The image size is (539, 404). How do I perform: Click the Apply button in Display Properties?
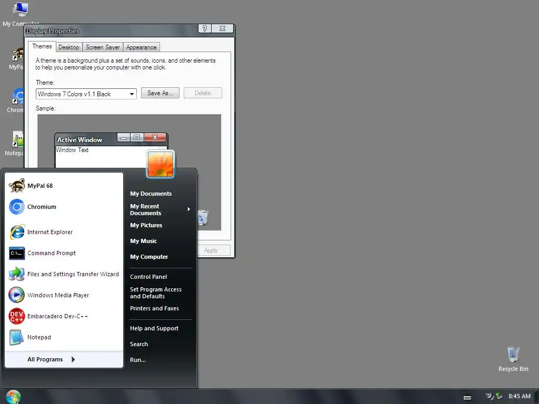pyautogui.click(x=214, y=250)
